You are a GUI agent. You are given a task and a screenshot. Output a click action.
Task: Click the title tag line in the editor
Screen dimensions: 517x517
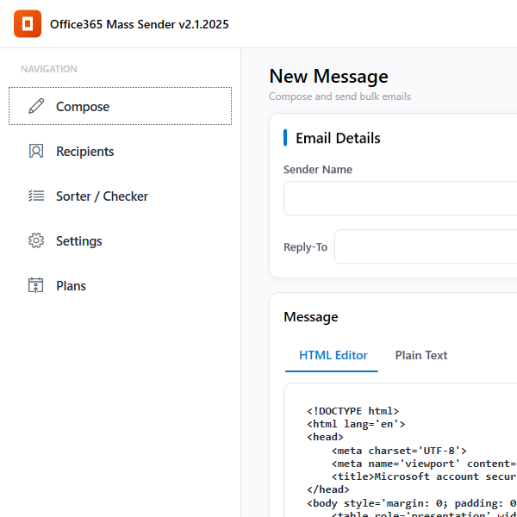tap(422, 476)
